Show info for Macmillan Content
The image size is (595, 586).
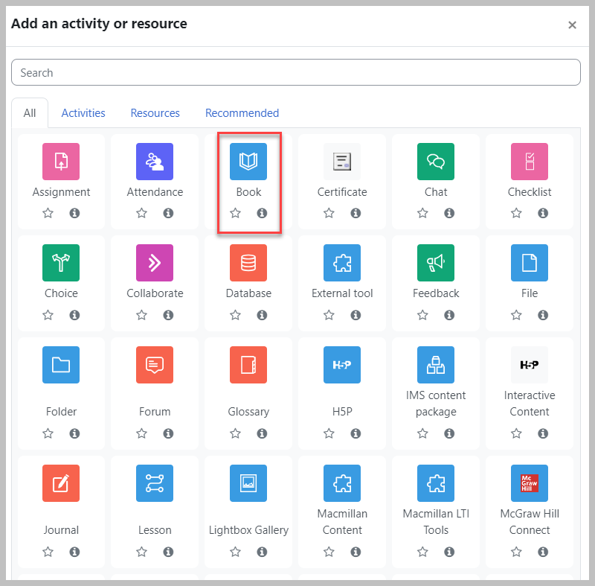point(356,552)
